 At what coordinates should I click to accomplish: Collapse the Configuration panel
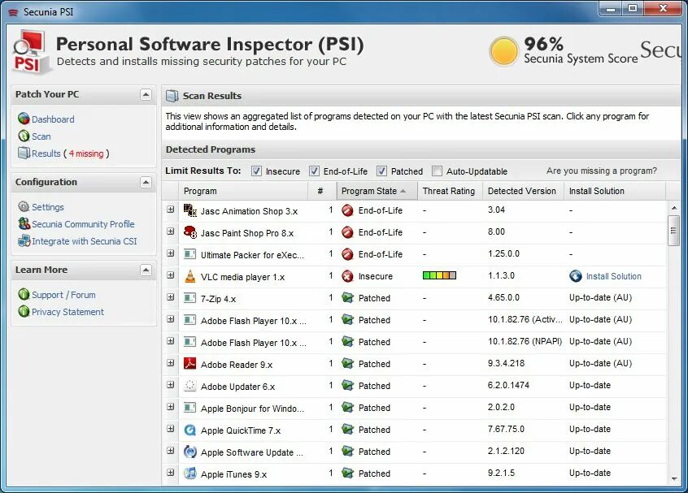tap(146, 182)
